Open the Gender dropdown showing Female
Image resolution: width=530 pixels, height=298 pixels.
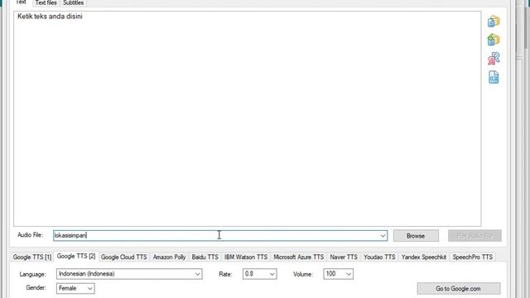(x=75, y=288)
